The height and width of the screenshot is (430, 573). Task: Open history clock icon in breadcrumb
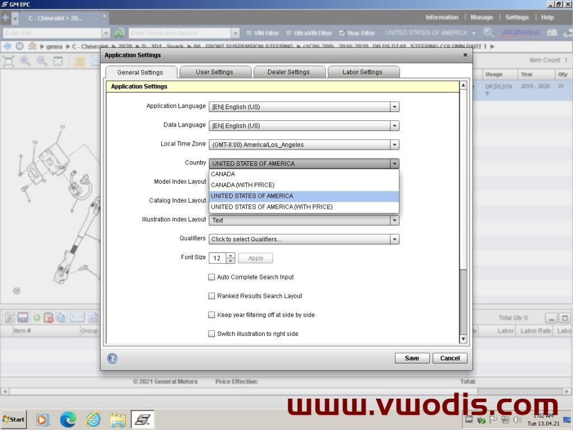20,46
